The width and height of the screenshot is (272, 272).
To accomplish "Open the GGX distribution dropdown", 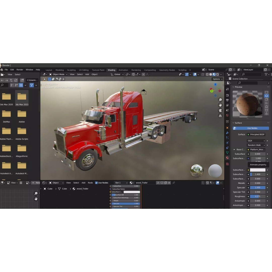I will coord(256,141).
